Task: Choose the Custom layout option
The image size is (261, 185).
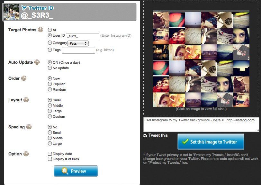Action: (50, 116)
